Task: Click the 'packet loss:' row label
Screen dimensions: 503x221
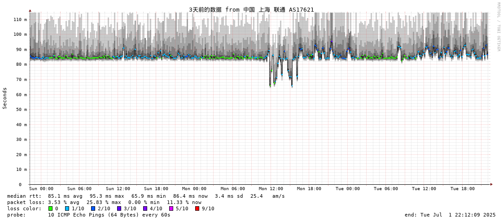Action: point(25,203)
